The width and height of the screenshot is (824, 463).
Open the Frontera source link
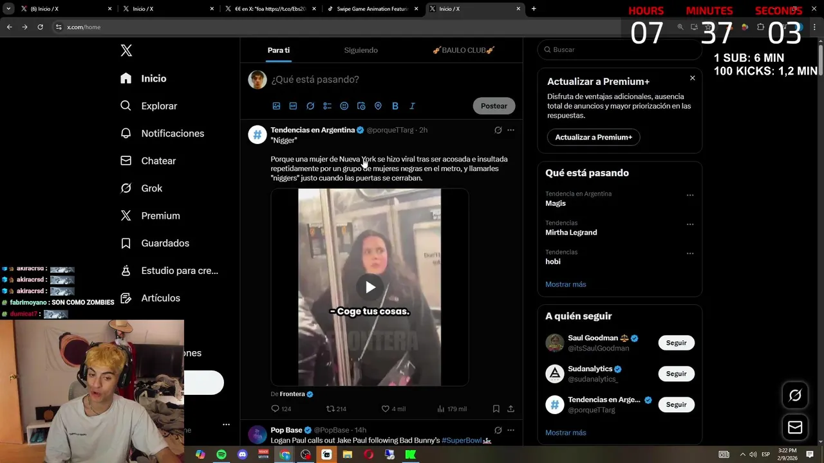pyautogui.click(x=292, y=394)
